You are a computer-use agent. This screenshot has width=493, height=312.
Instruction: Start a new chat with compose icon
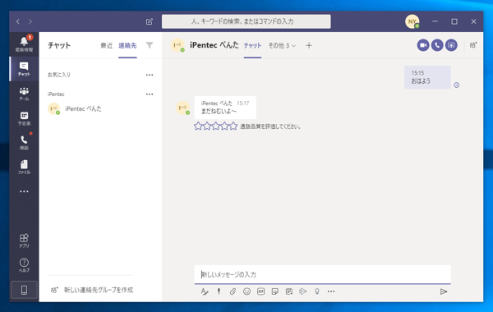[150, 21]
